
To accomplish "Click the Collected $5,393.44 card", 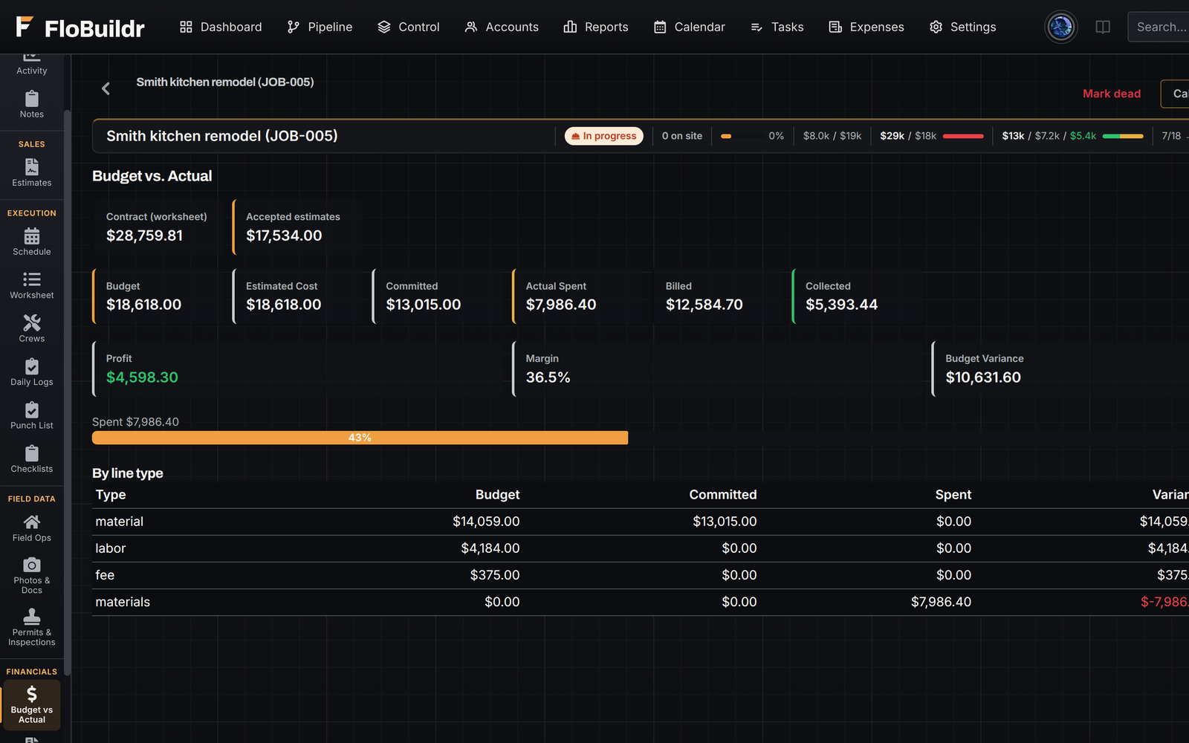I will [x=858, y=296].
